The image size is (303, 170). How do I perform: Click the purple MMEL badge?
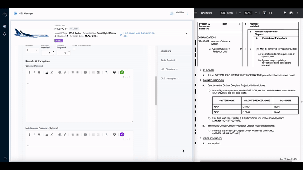point(58,40)
